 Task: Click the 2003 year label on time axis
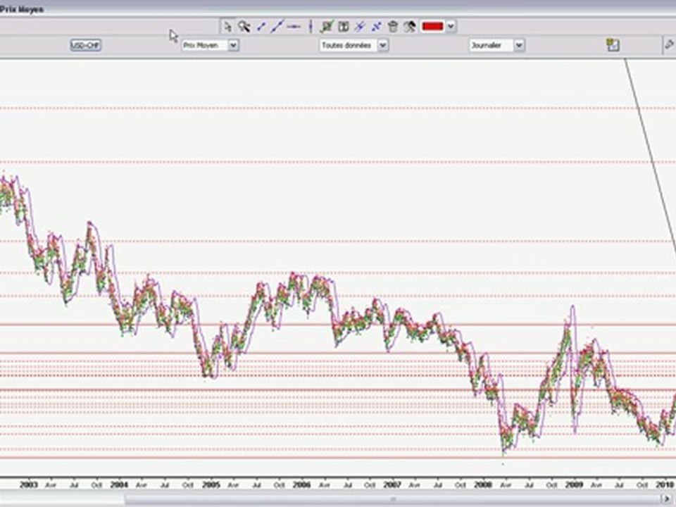point(29,485)
